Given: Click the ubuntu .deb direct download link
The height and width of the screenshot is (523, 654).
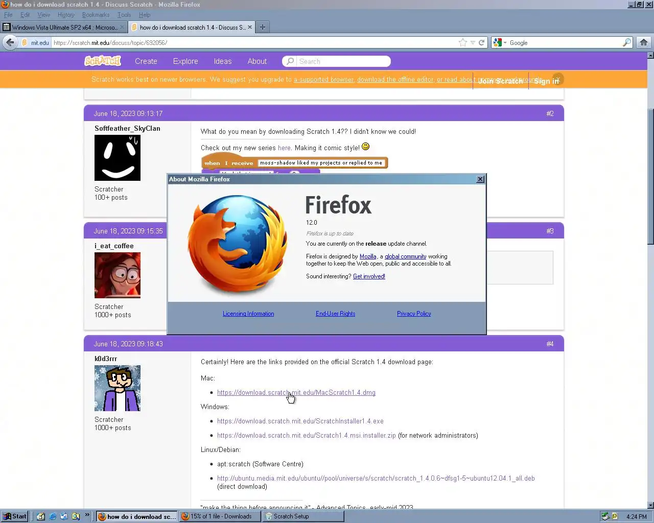Looking at the screenshot, I should [x=376, y=479].
